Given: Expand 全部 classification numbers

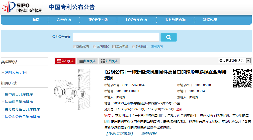Looking at the screenshot, I should [x=179, y=109].
